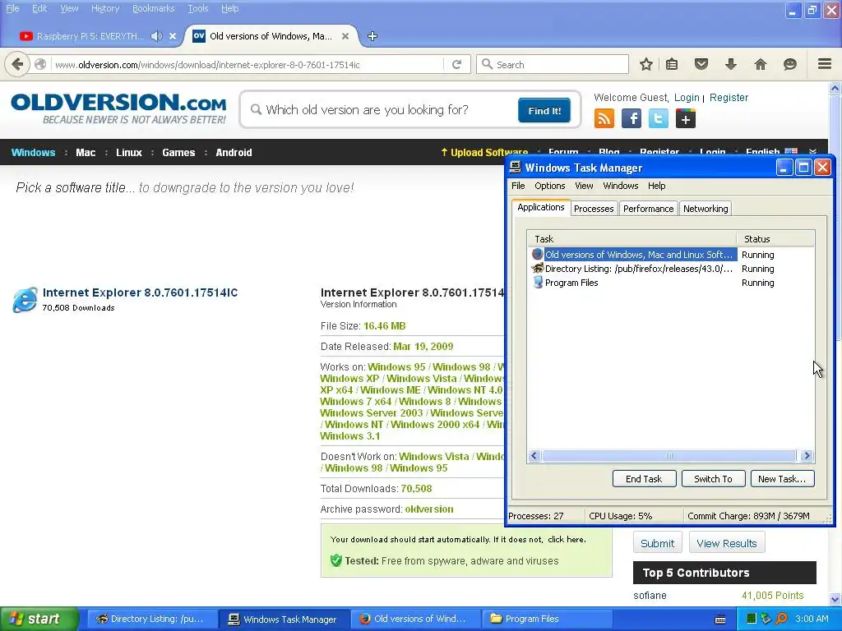Click the New Task... button
Screen dimensions: 842x631
click(x=782, y=479)
